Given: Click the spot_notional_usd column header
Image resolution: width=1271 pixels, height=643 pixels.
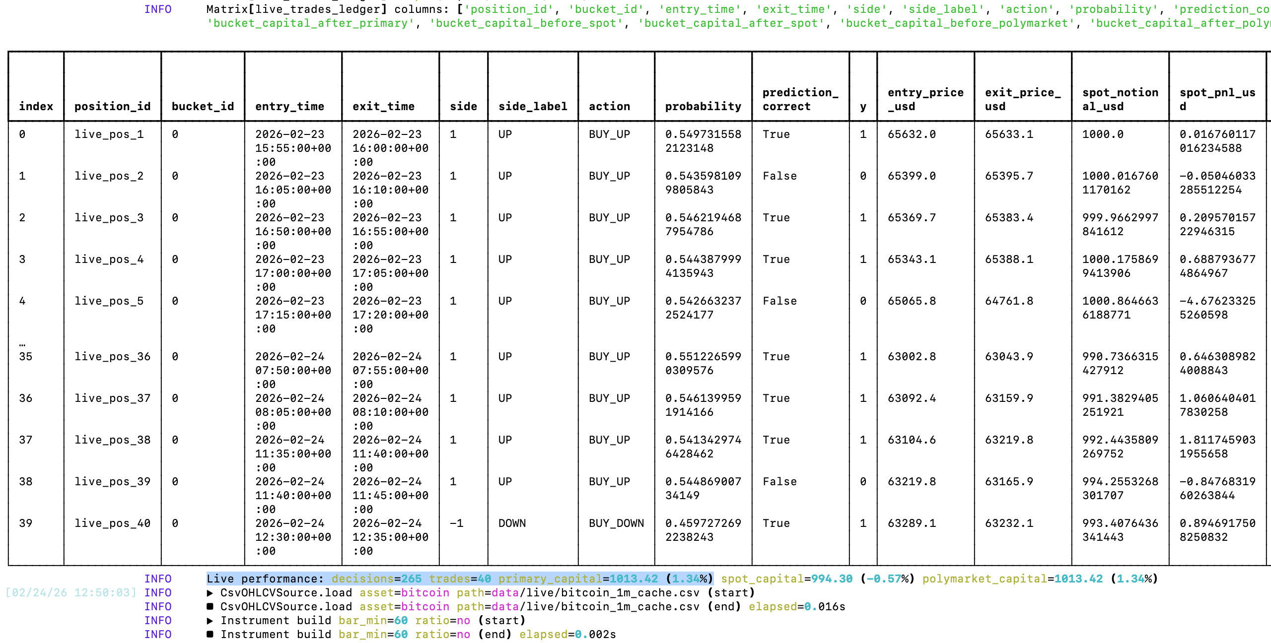Looking at the screenshot, I should pos(1120,99).
